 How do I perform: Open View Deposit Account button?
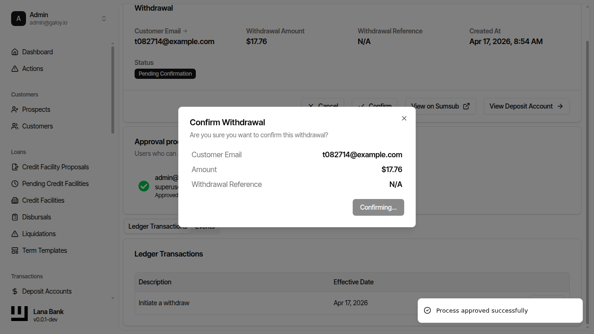pos(526,106)
